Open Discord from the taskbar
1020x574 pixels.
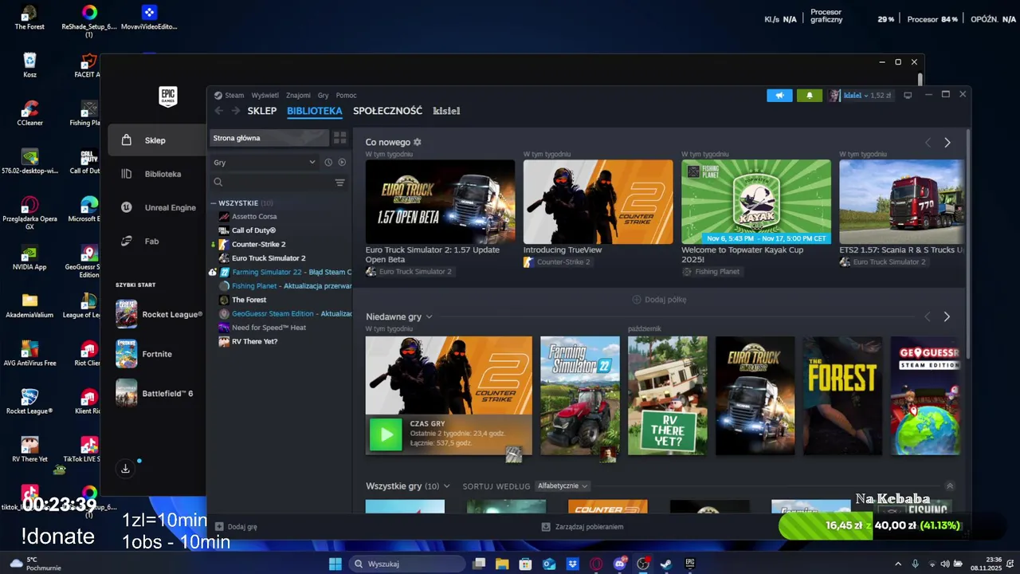coord(619,564)
